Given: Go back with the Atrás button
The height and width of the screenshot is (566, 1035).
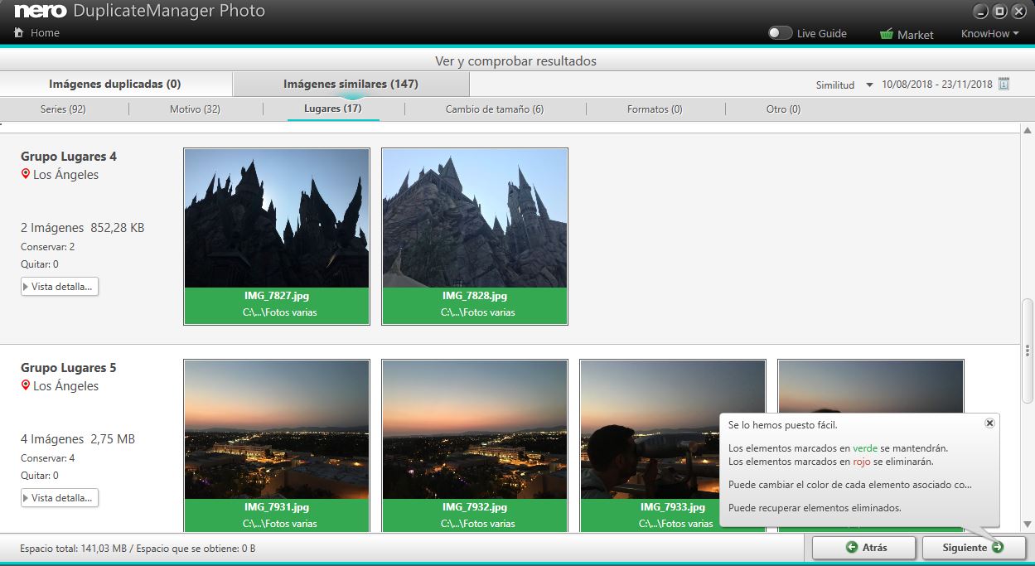Looking at the screenshot, I should [863, 548].
